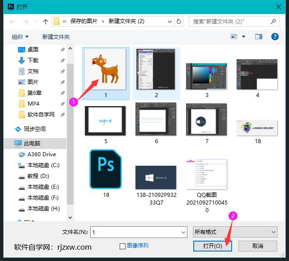Open the MP4 folder in sidebar
The image size is (289, 261).
point(33,104)
